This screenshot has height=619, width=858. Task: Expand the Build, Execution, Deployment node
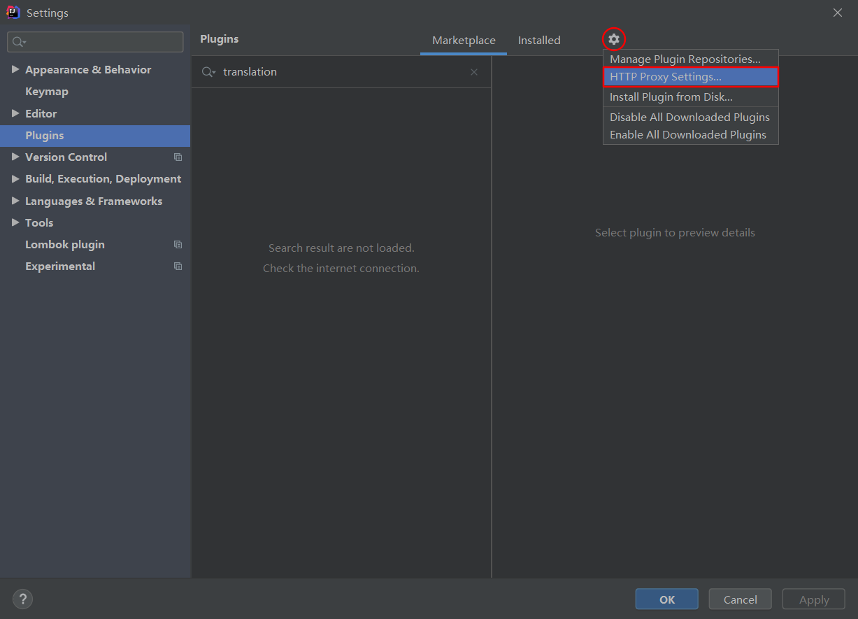point(15,179)
